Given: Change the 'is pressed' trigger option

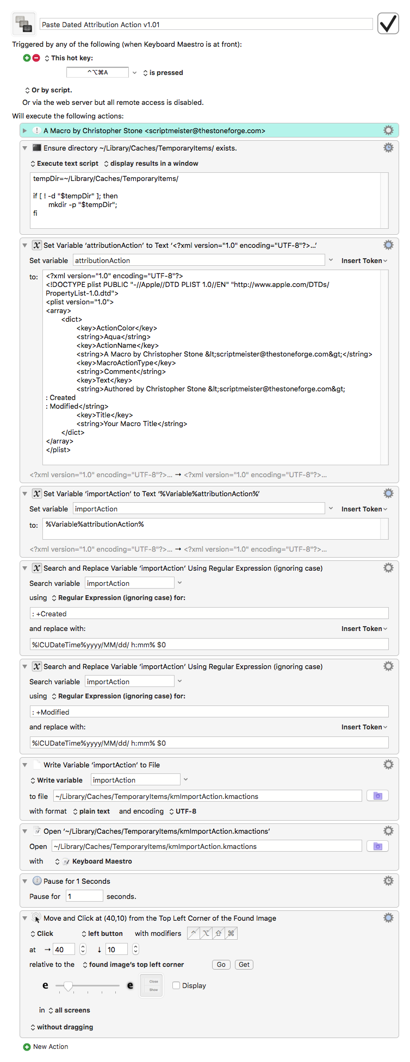Looking at the screenshot, I should pos(163,73).
